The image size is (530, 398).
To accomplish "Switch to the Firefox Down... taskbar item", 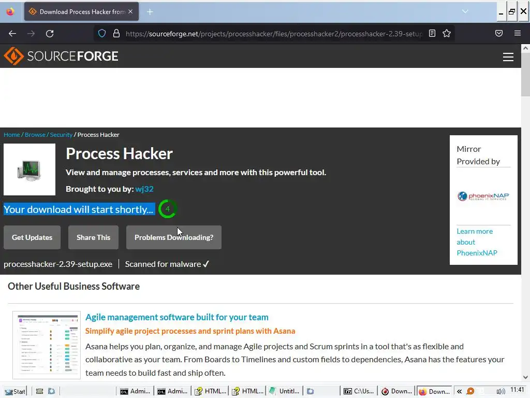I will click(x=434, y=391).
